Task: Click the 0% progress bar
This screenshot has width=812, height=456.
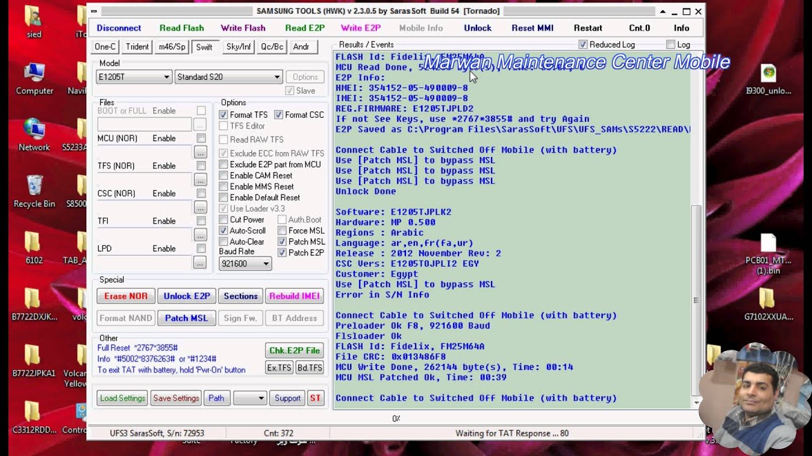Action: point(396,419)
